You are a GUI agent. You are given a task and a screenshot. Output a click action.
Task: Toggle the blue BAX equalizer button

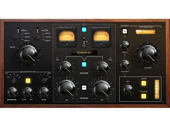(84, 64)
